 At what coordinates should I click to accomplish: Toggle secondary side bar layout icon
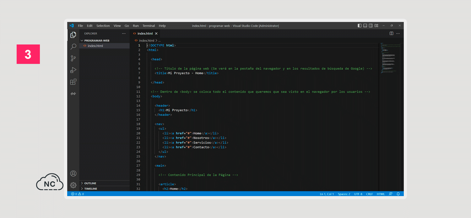(371, 26)
